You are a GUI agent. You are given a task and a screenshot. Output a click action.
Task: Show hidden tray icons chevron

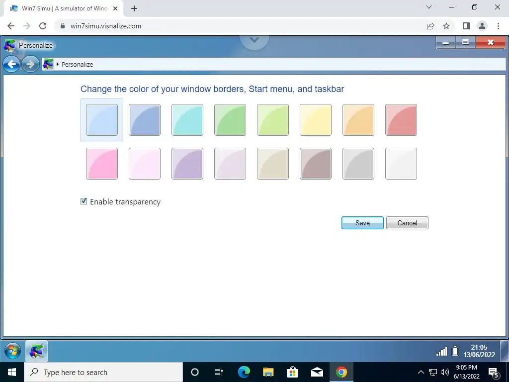tap(421, 372)
